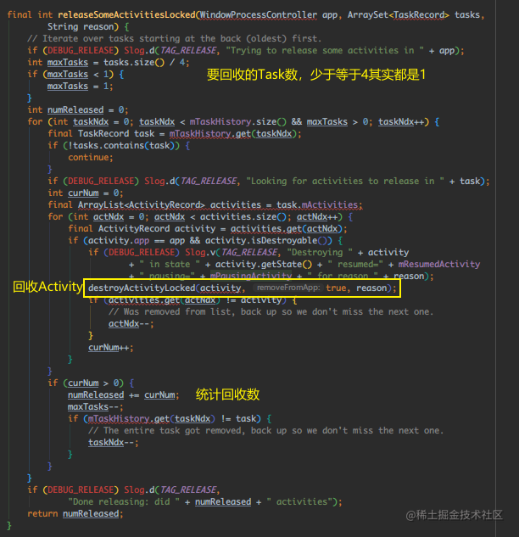Click numReleased += curNum statement
The image size is (519, 537).
point(123,394)
